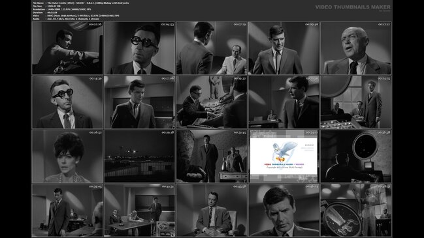Open the white owl logo thumbnail

click(284, 156)
